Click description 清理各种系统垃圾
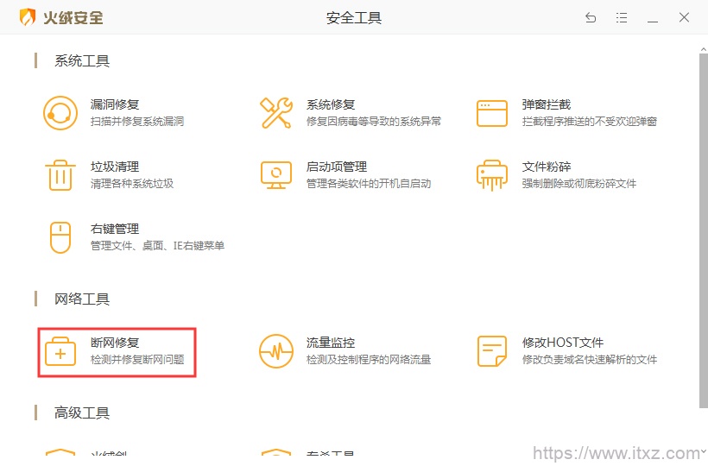708x466 pixels. coord(132,184)
